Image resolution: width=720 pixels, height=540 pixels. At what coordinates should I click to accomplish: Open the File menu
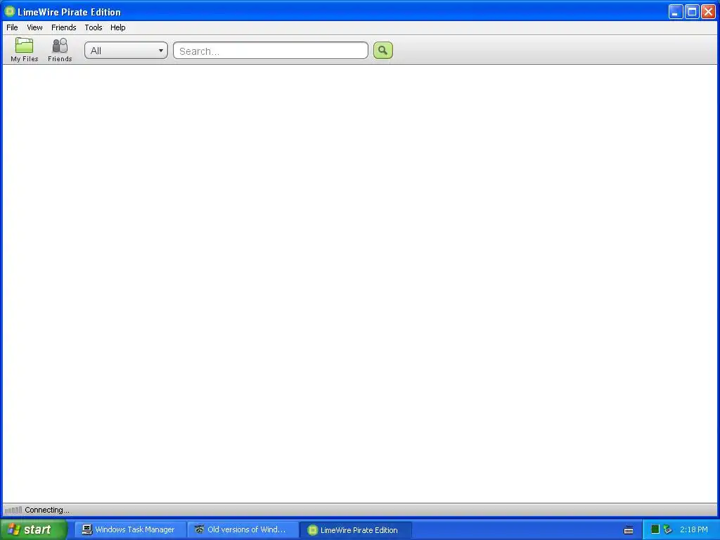click(13, 27)
